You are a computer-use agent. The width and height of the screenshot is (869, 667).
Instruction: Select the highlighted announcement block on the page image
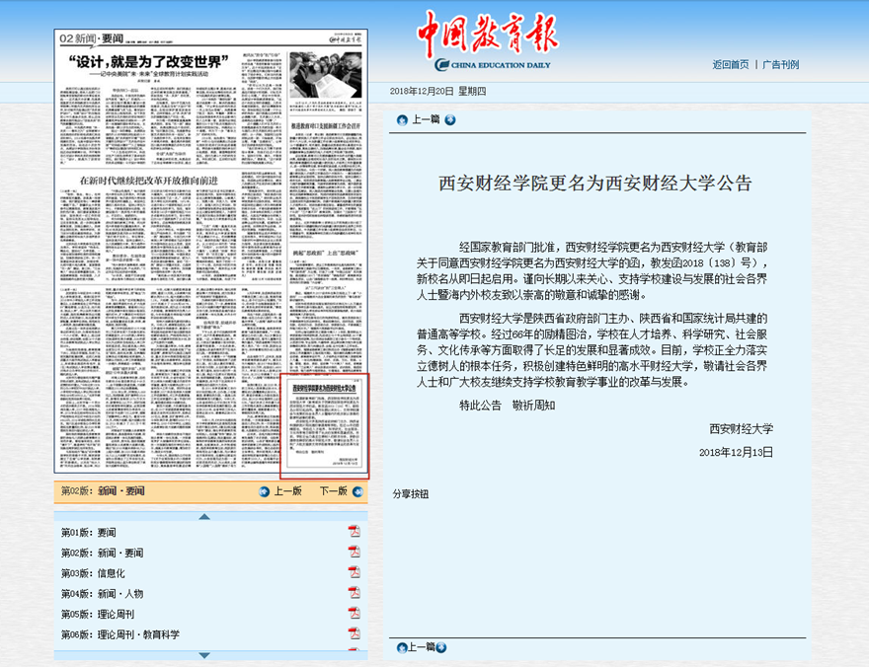324,425
